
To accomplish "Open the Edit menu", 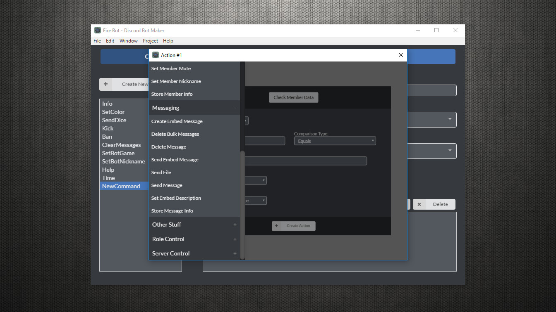I will click(110, 41).
